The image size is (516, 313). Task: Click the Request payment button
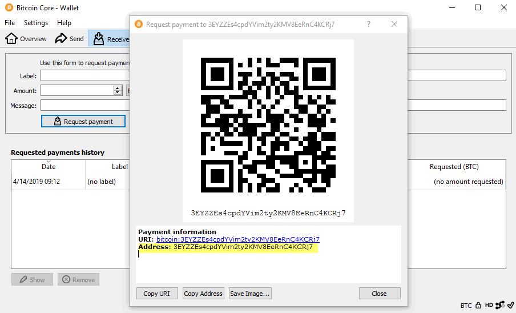click(x=83, y=122)
